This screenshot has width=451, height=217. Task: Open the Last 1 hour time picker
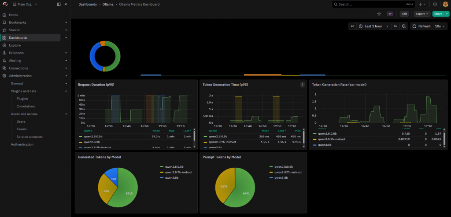click(373, 26)
